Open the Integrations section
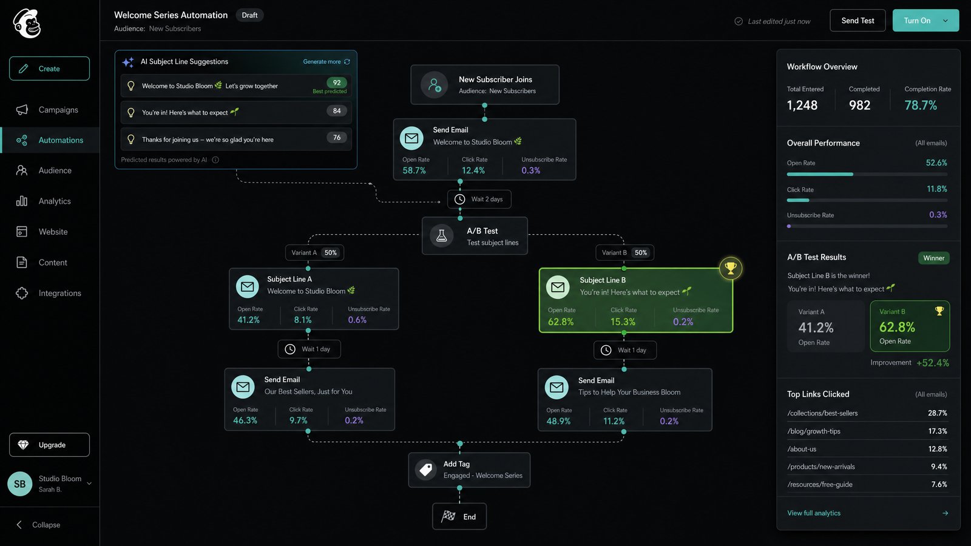971x546 pixels. [x=50, y=293]
